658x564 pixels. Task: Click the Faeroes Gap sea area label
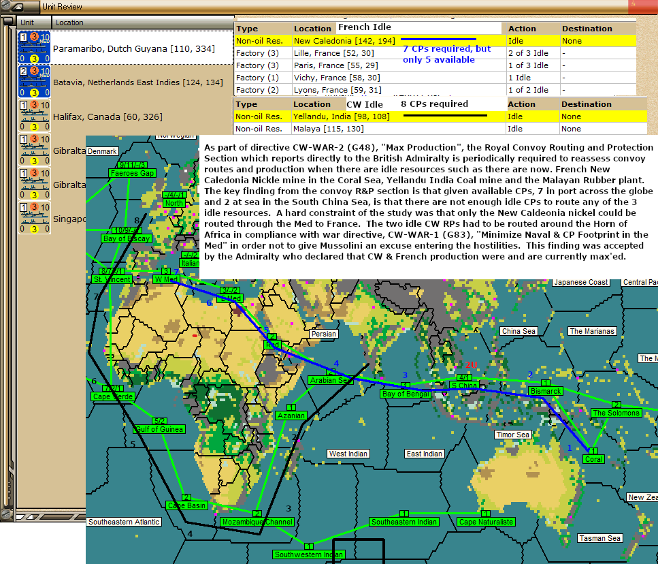pos(132,173)
